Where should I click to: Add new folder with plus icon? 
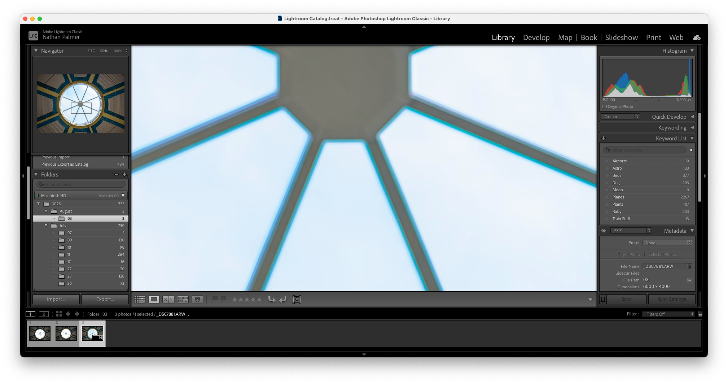[x=125, y=175]
